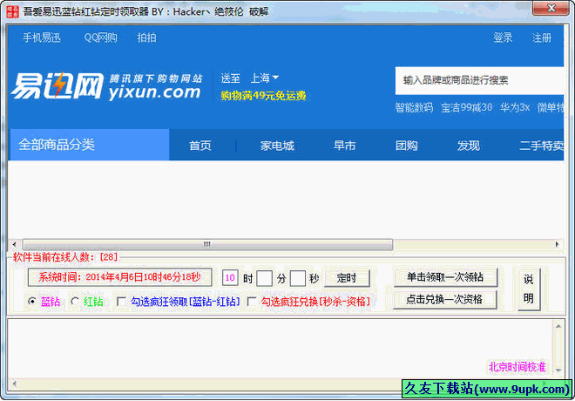Click the second (秒) input box
575x401 pixels.
297,278
